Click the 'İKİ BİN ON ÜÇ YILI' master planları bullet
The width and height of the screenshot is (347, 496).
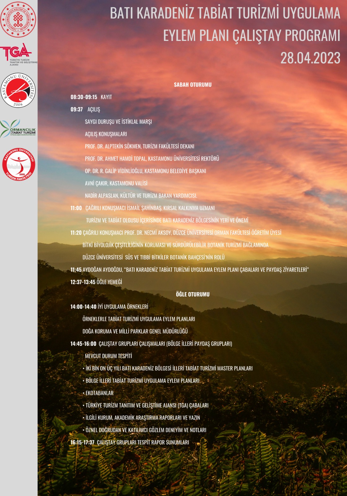coord(168,368)
